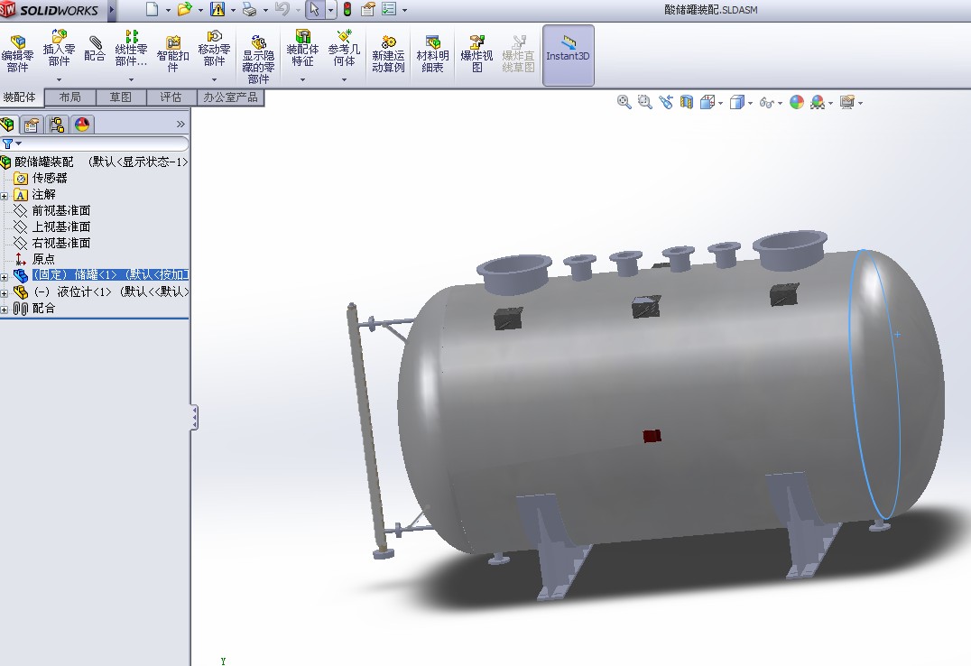The image size is (971, 666).
Task: Toggle the Instant3D button
Action: click(x=568, y=55)
